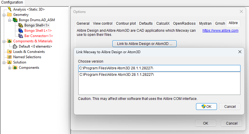The image size is (249, 134).
Task: Select the Default <0 elements> material item
Action: tap(35, 46)
